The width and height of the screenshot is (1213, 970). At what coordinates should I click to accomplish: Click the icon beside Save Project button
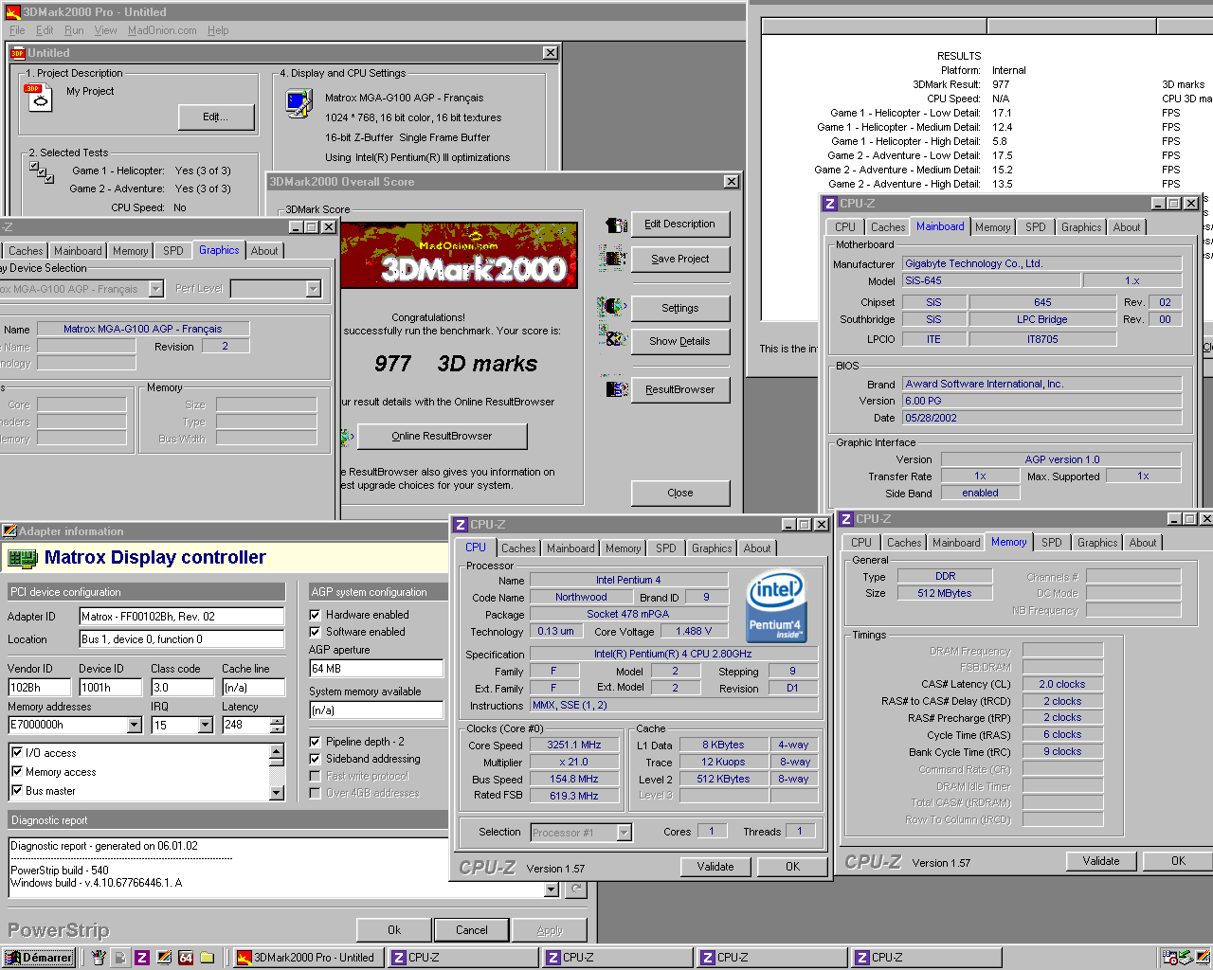[613, 258]
